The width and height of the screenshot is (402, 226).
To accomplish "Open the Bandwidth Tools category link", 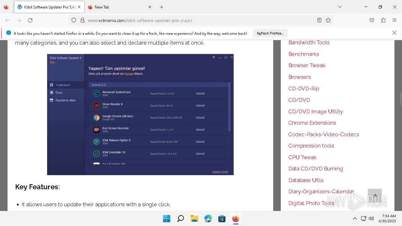I will [309, 42].
